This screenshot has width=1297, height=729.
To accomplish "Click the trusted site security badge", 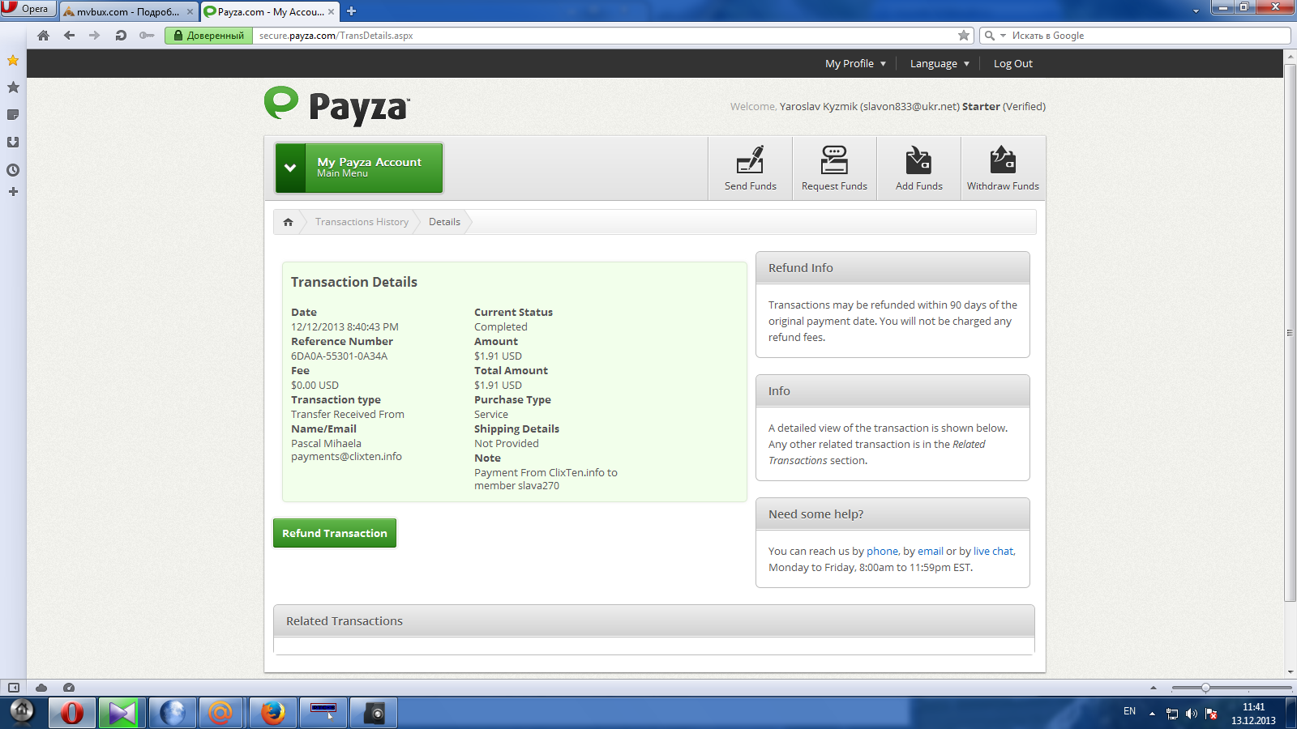I will click(x=208, y=36).
